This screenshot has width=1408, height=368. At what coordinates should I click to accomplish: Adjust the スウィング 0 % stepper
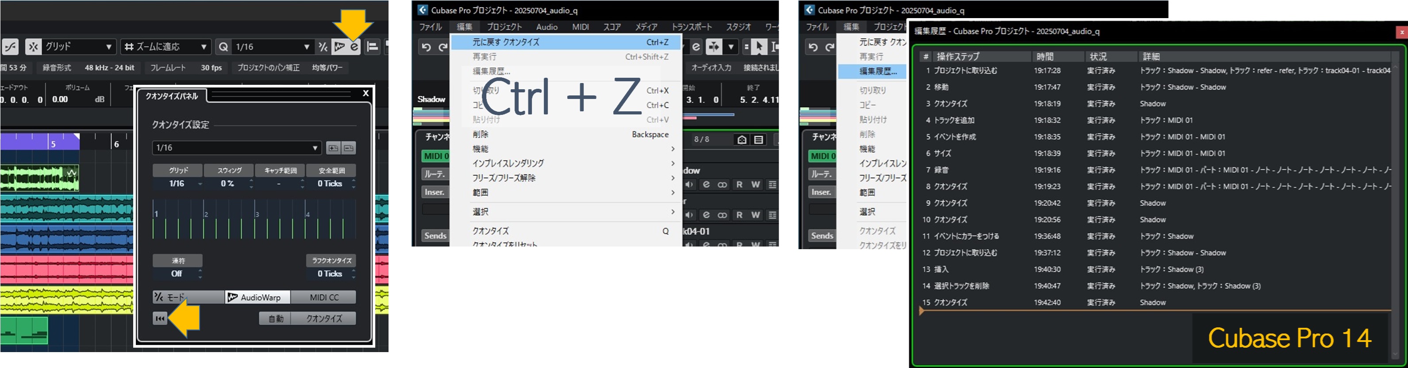coord(251,183)
